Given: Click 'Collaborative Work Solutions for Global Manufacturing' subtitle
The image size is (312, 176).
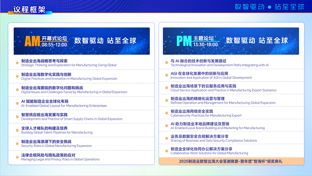Looking at the screenshot, I should coord(209,153).
